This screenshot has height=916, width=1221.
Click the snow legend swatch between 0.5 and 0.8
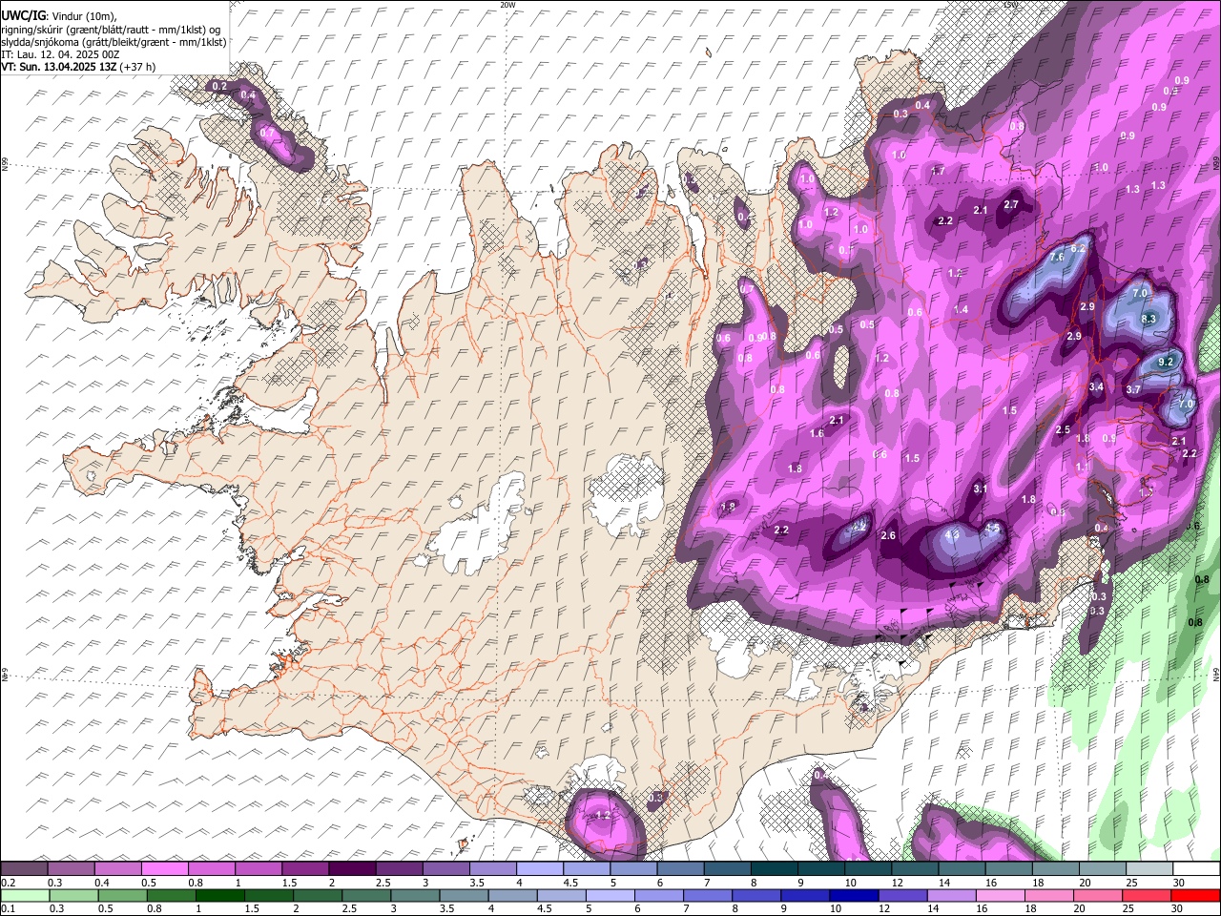click(x=164, y=869)
